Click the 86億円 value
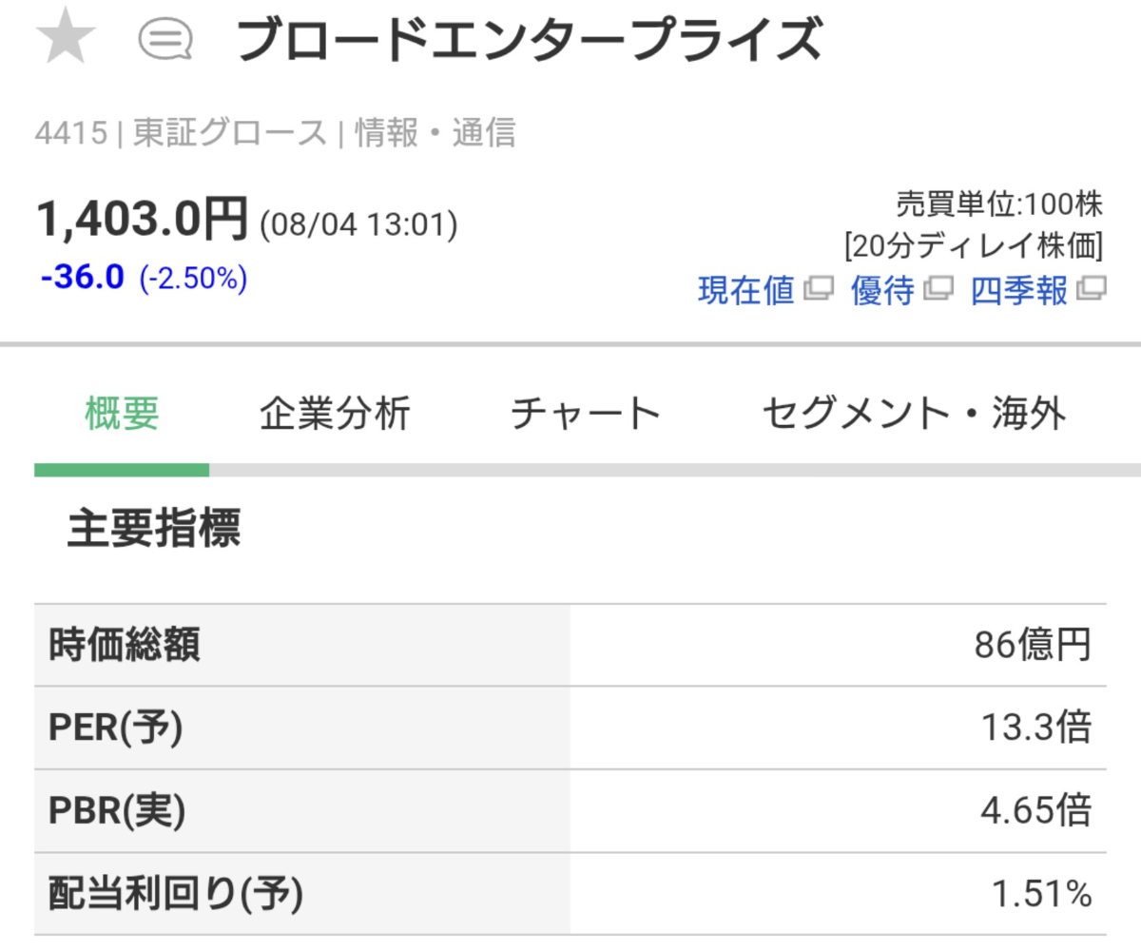Image resolution: width=1141 pixels, height=951 pixels. (x=1033, y=647)
